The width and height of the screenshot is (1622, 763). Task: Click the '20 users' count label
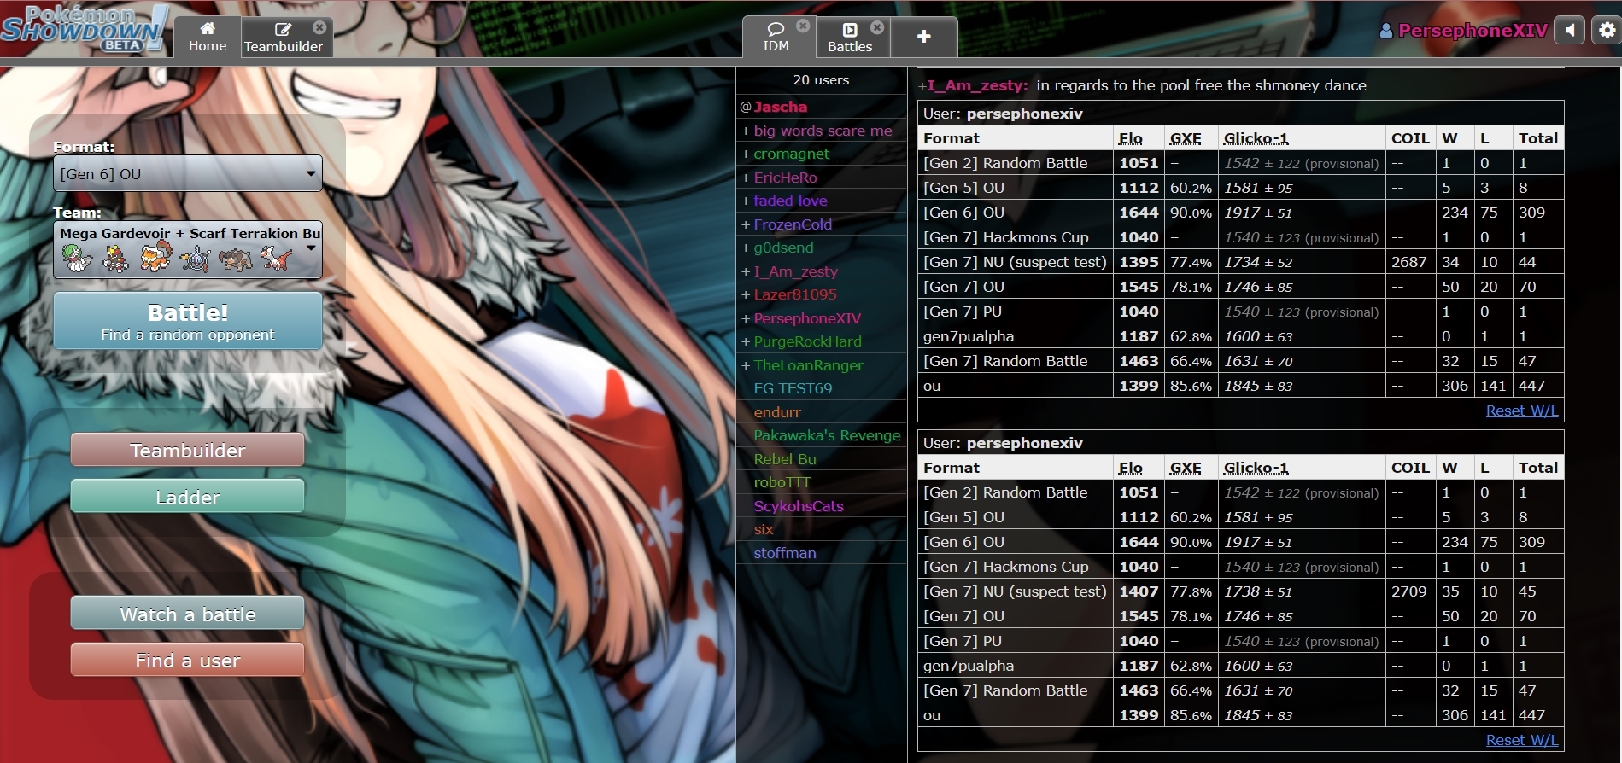click(821, 79)
